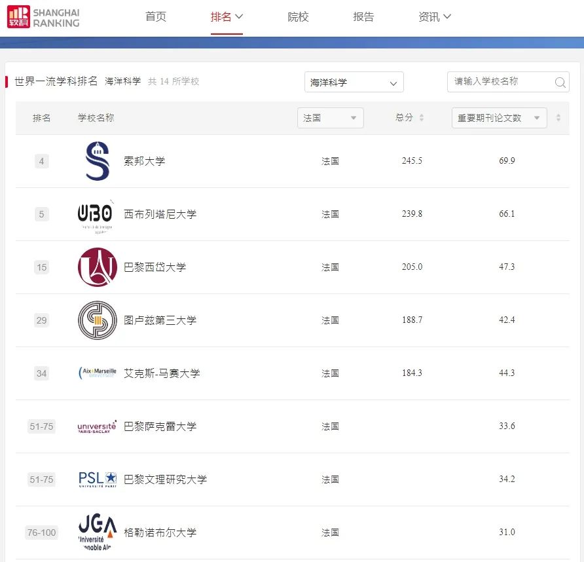584x562 pixels.
Task: Click indicator value 31.0
Action: 507,532
